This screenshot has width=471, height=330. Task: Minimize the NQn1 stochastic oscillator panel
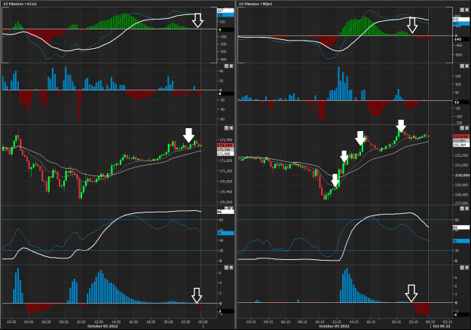coord(462,209)
